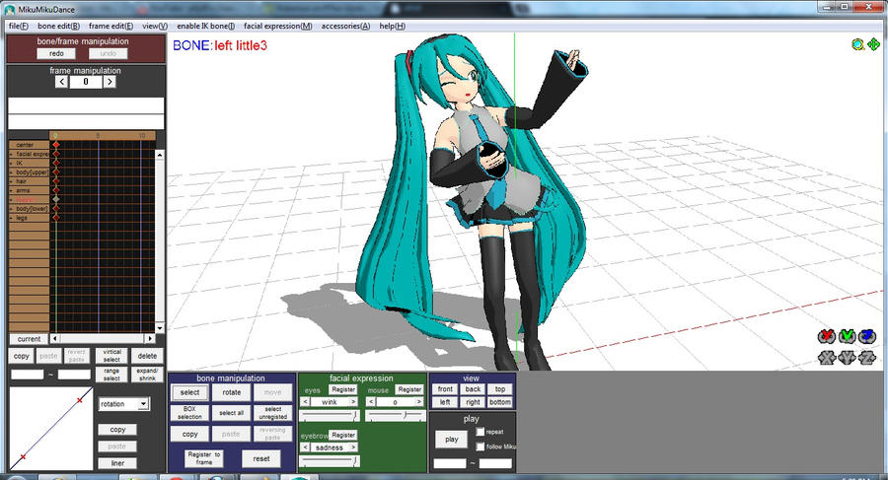Click the select unregistered button
Screen dimensions: 888x480
coord(273,413)
